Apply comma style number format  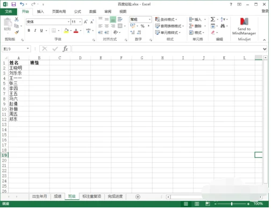[x=148, y=26]
